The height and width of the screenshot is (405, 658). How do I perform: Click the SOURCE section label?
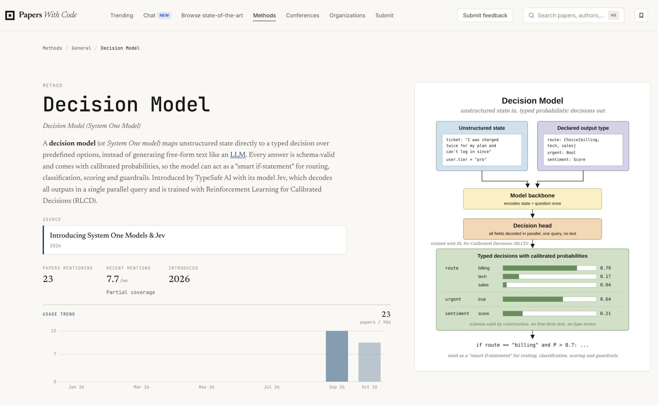pos(52,219)
